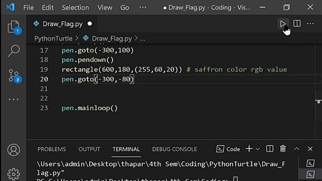Run Python file with the play button
This screenshot has width=322, height=181.
[283, 24]
